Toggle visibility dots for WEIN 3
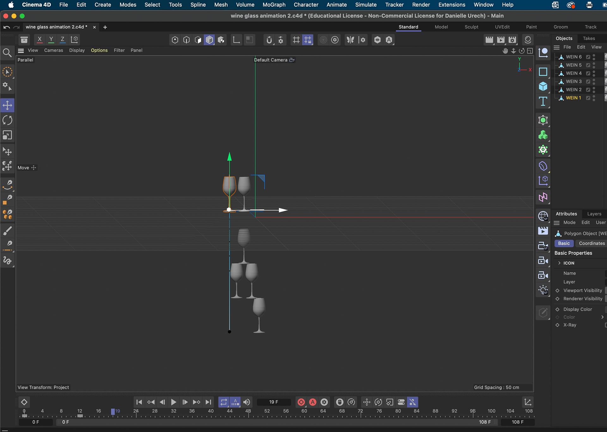Image resolution: width=607 pixels, height=432 pixels. pos(594,82)
